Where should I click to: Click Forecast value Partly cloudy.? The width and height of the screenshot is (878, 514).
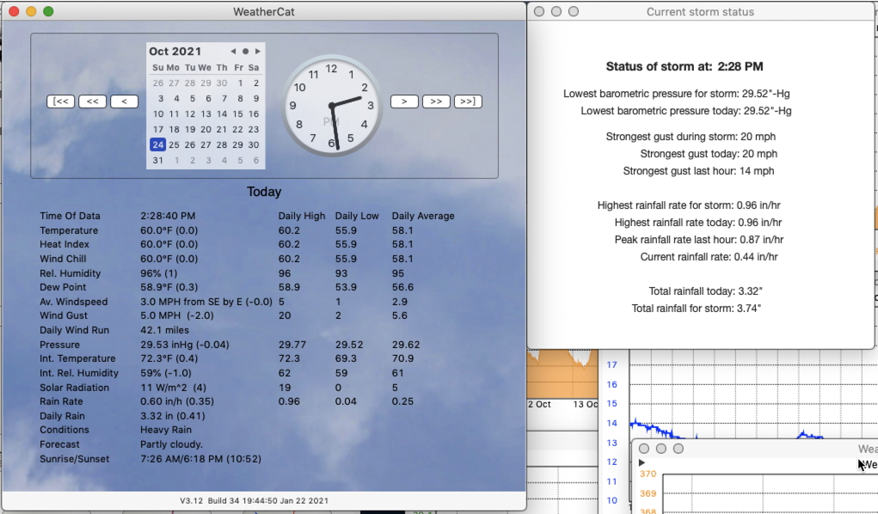coord(171,444)
